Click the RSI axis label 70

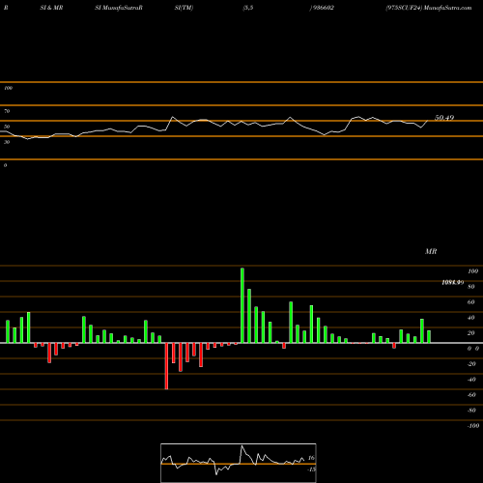pos(7,111)
